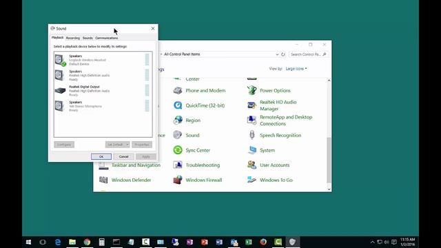Confirm the Sound dialog with OK
The image size is (441, 248).
[101, 156]
